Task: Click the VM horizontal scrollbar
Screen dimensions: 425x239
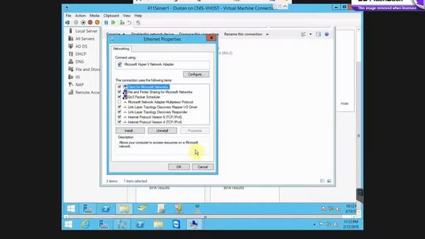Action: point(205,217)
